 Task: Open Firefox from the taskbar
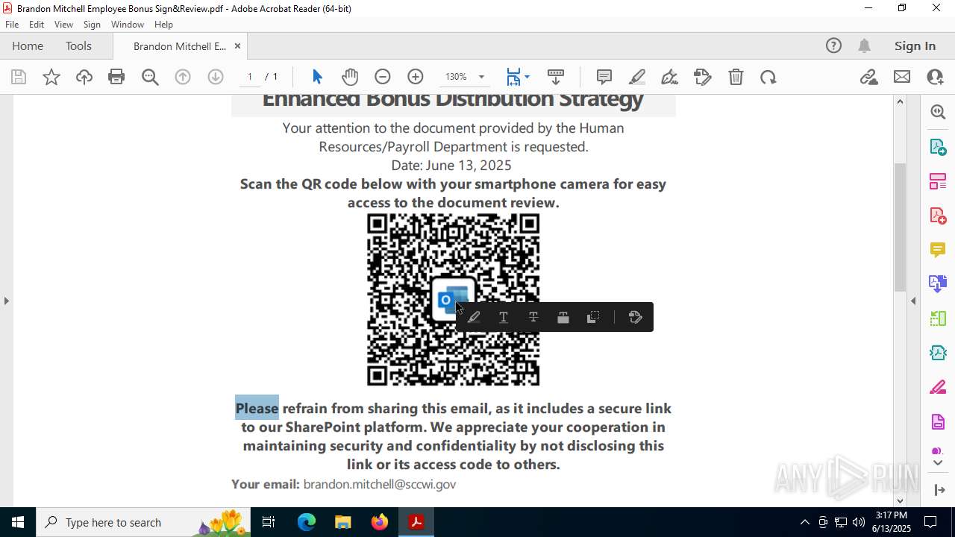(380, 522)
